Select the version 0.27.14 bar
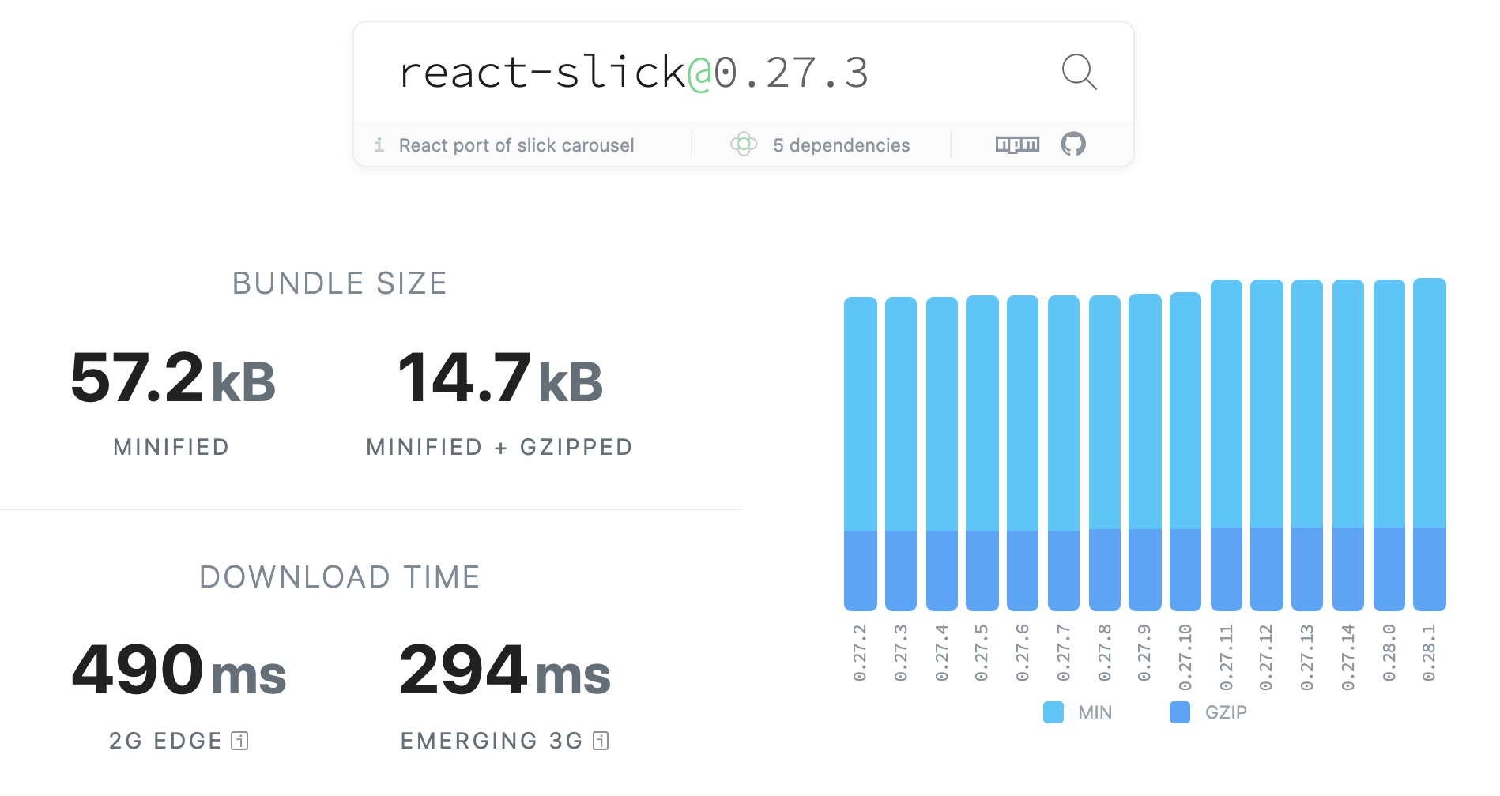 point(1348,445)
